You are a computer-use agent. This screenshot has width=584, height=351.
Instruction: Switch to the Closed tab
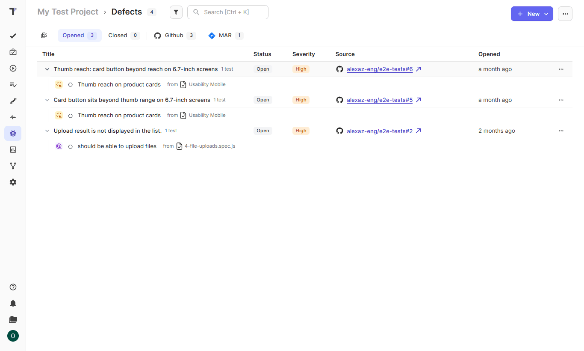click(124, 36)
